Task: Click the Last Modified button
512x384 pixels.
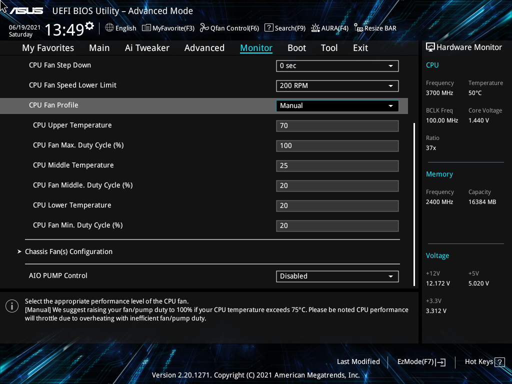Action: click(x=358, y=361)
